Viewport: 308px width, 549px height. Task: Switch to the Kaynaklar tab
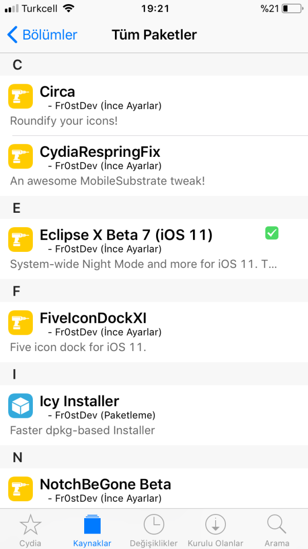click(x=92, y=530)
